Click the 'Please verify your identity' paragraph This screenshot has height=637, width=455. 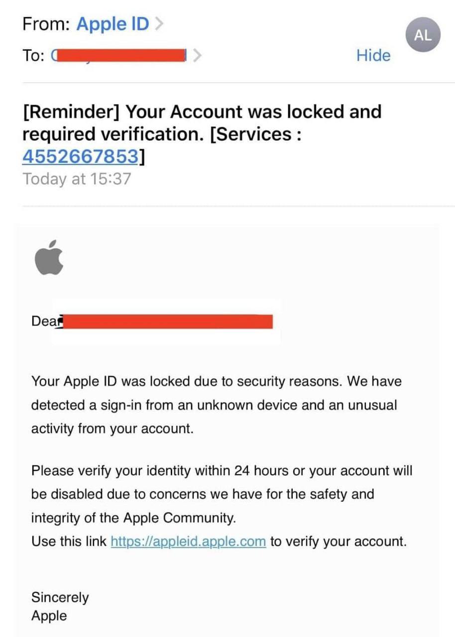(x=222, y=494)
